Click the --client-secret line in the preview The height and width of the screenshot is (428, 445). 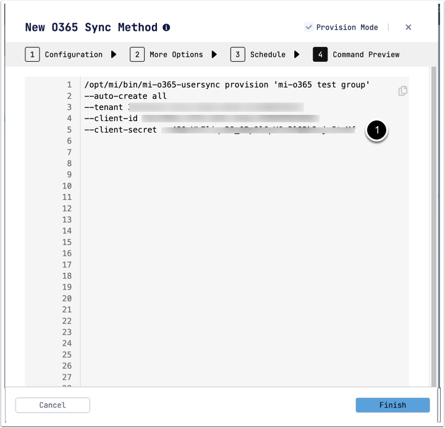click(x=122, y=130)
